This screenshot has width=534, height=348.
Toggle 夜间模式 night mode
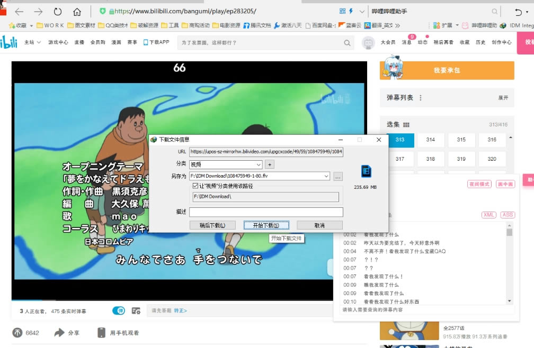(x=479, y=184)
